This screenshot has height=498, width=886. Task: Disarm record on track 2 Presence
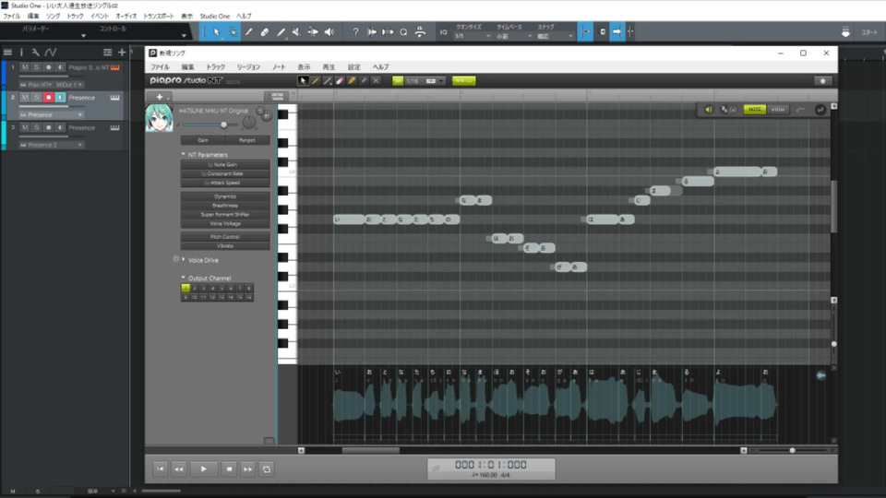click(49, 98)
